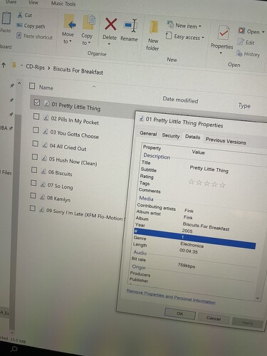Click the up arrow navigation icon

(x=4, y=65)
